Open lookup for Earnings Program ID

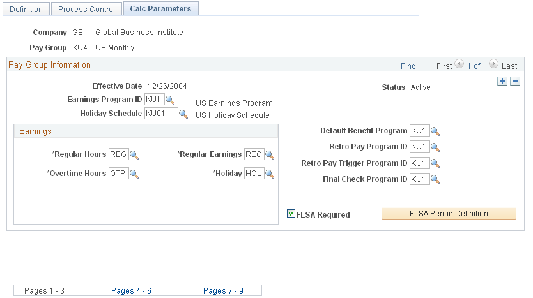coord(170,100)
